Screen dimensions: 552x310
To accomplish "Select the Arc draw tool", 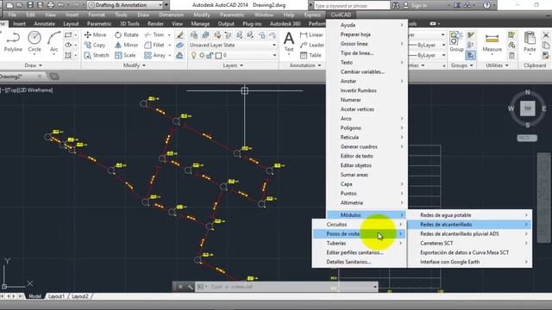I will pyautogui.click(x=53, y=42).
